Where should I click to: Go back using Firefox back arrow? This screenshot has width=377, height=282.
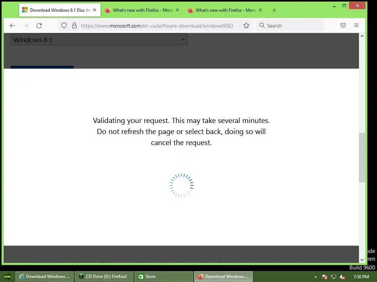[x=13, y=26]
